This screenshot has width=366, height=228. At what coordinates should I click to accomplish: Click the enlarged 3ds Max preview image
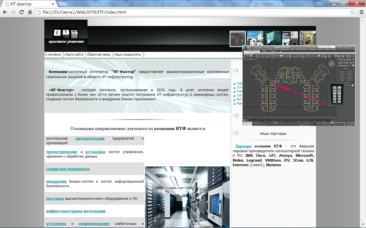pos(299,85)
